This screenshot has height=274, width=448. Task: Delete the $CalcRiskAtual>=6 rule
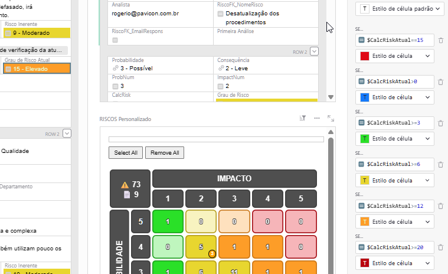pos(440,164)
